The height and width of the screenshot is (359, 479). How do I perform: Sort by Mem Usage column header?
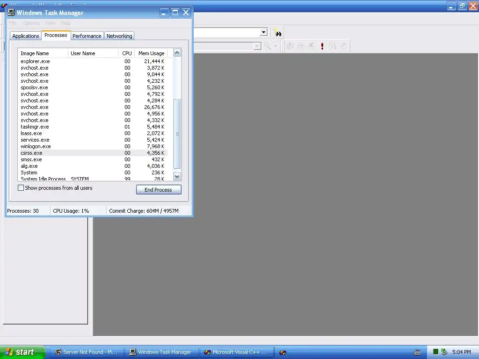pos(152,53)
